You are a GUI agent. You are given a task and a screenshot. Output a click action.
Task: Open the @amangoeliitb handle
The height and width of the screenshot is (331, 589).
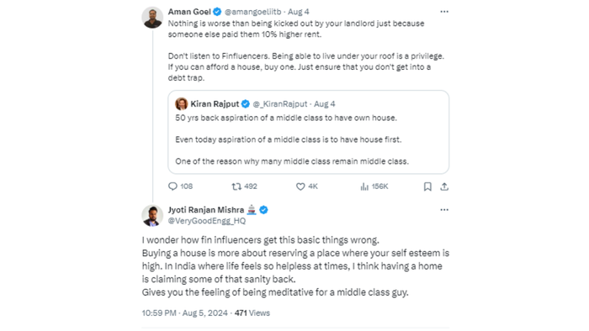coord(252,12)
